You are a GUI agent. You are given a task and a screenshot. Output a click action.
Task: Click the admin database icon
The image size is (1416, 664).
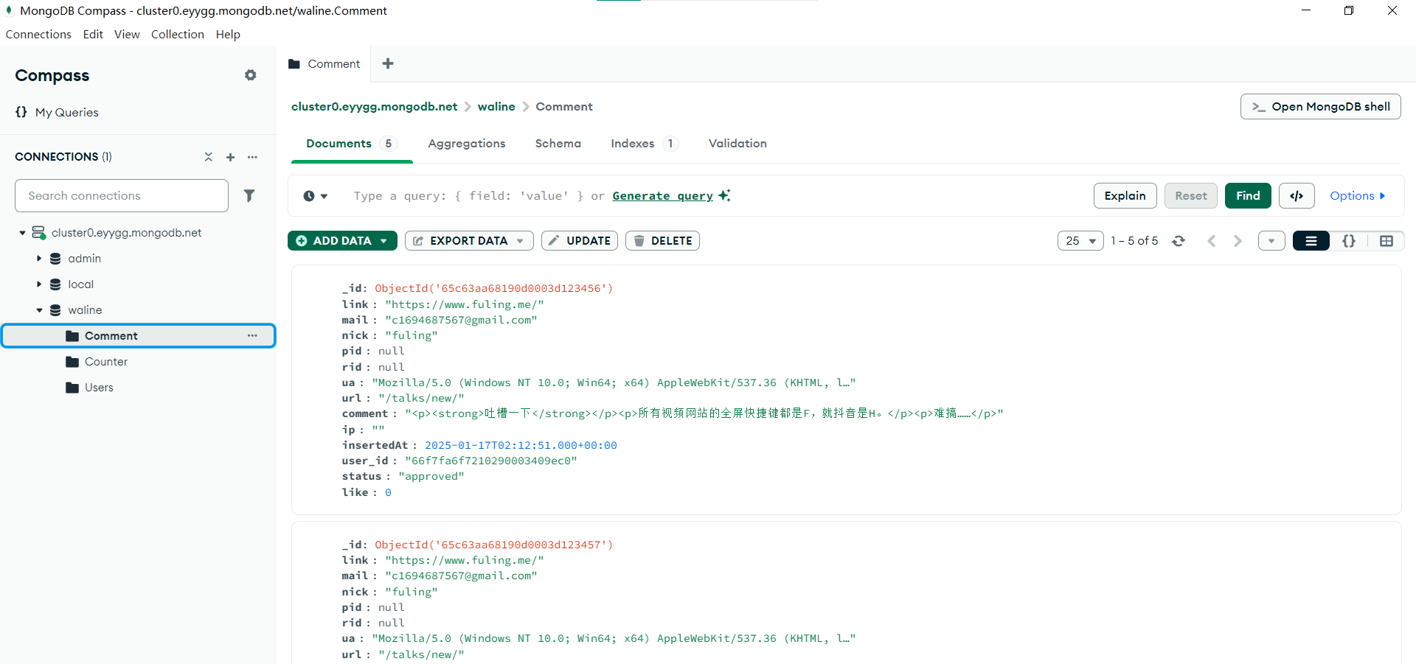point(55,259)
